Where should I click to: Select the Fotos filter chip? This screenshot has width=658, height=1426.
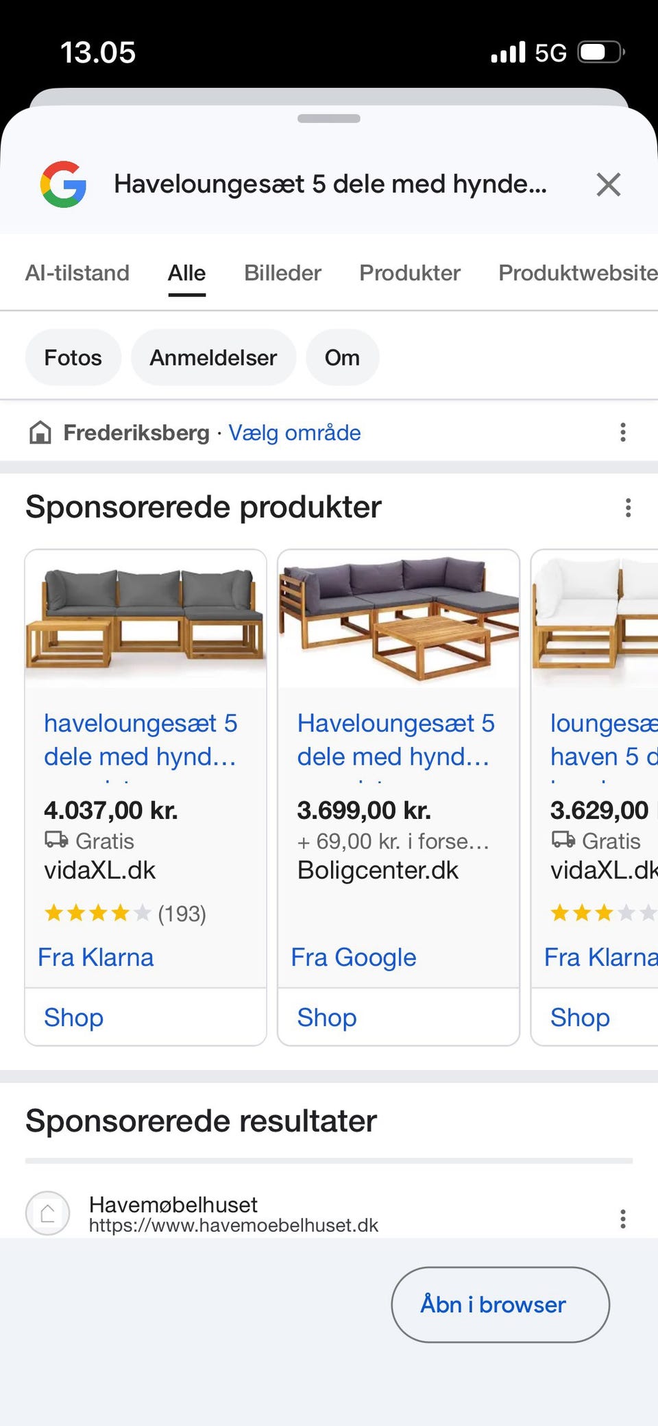click(x=73, y=357)
